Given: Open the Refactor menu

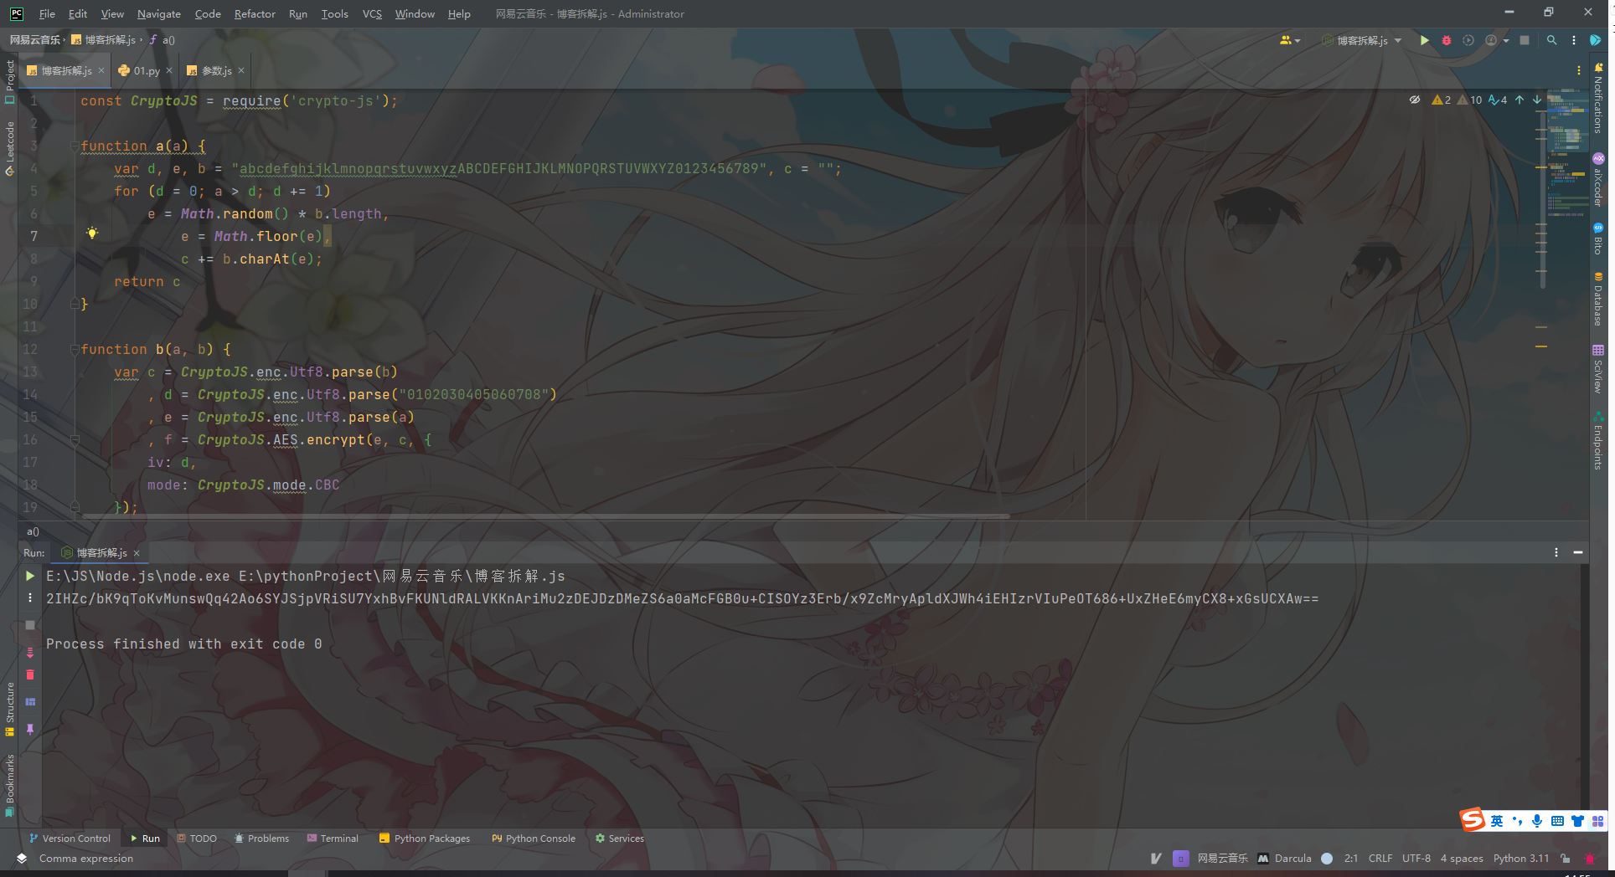Looking at the screenshot, I should coord(255,13).
